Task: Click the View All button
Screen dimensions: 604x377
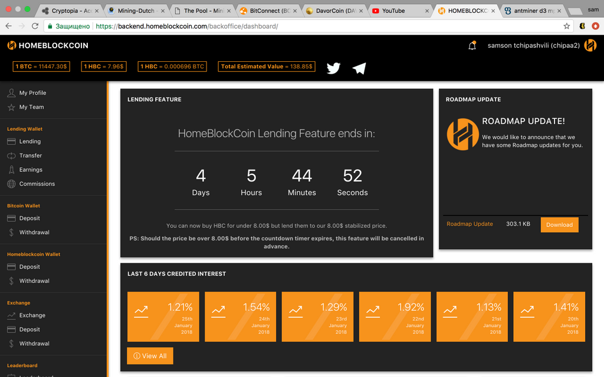Action: [150, 356]
